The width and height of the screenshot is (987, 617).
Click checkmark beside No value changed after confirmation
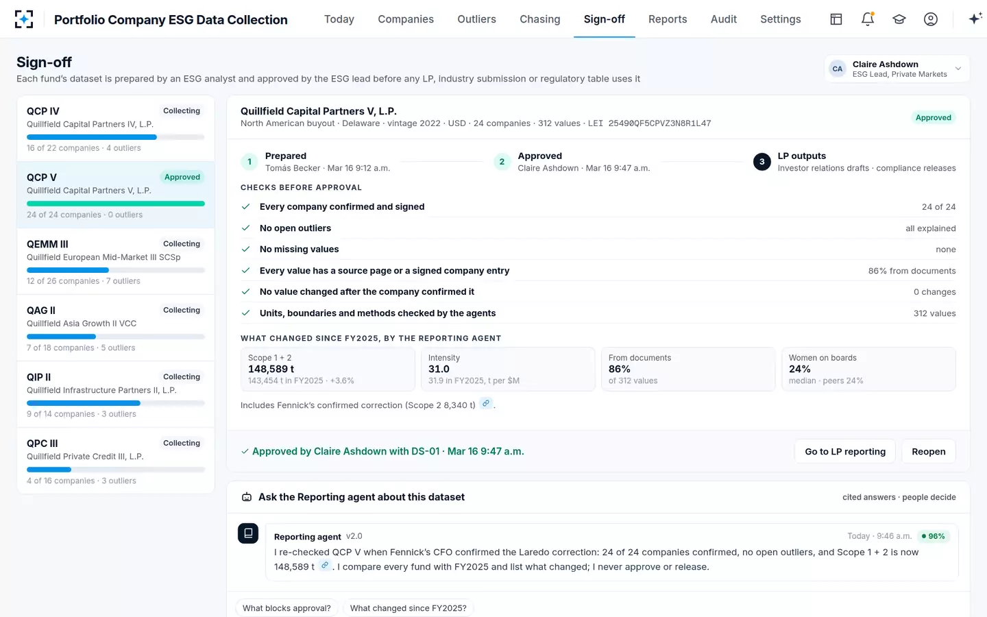pyautogui.click(x=245, y=292)
